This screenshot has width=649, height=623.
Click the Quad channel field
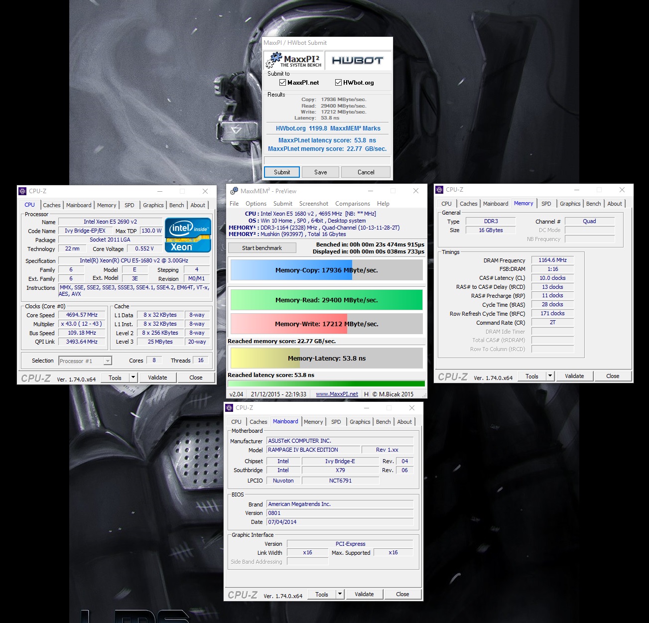589,221
